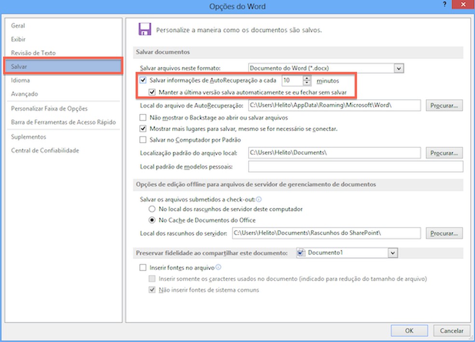
Task: Disable Salvar informações de AutoRecuperação
Action: click(143, 80)
